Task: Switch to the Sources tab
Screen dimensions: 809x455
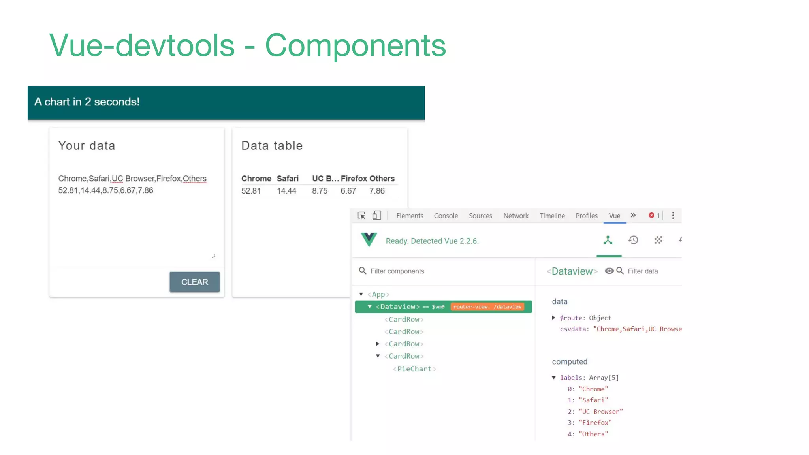Action: (480, 216)
